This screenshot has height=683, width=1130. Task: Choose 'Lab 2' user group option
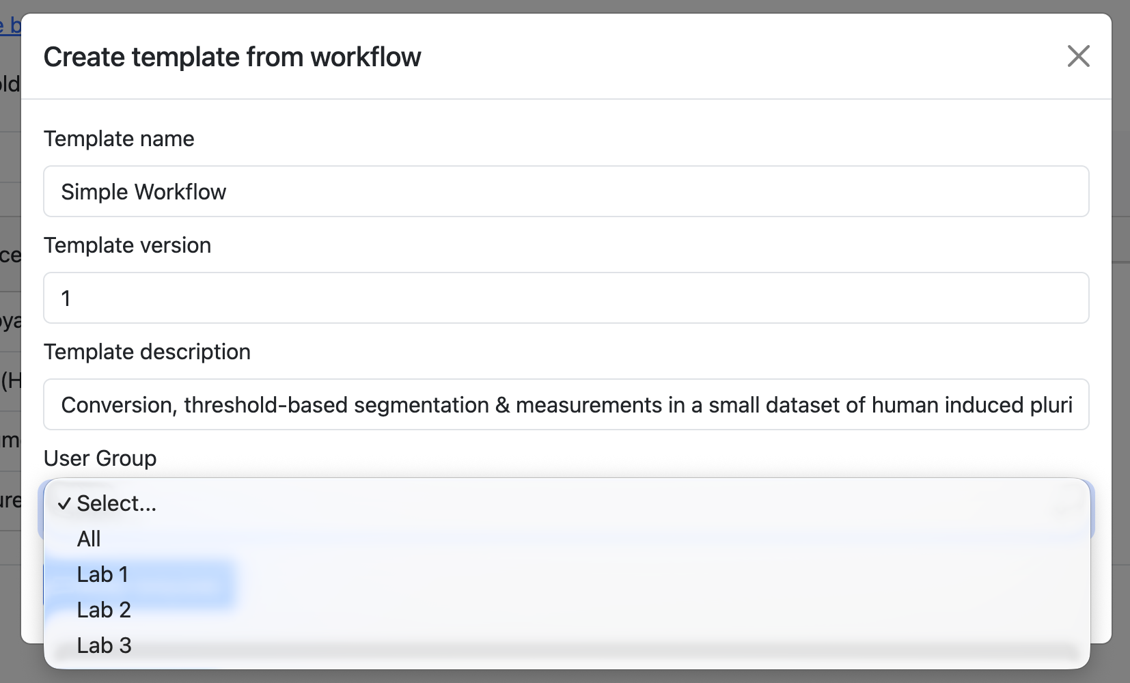104,610
